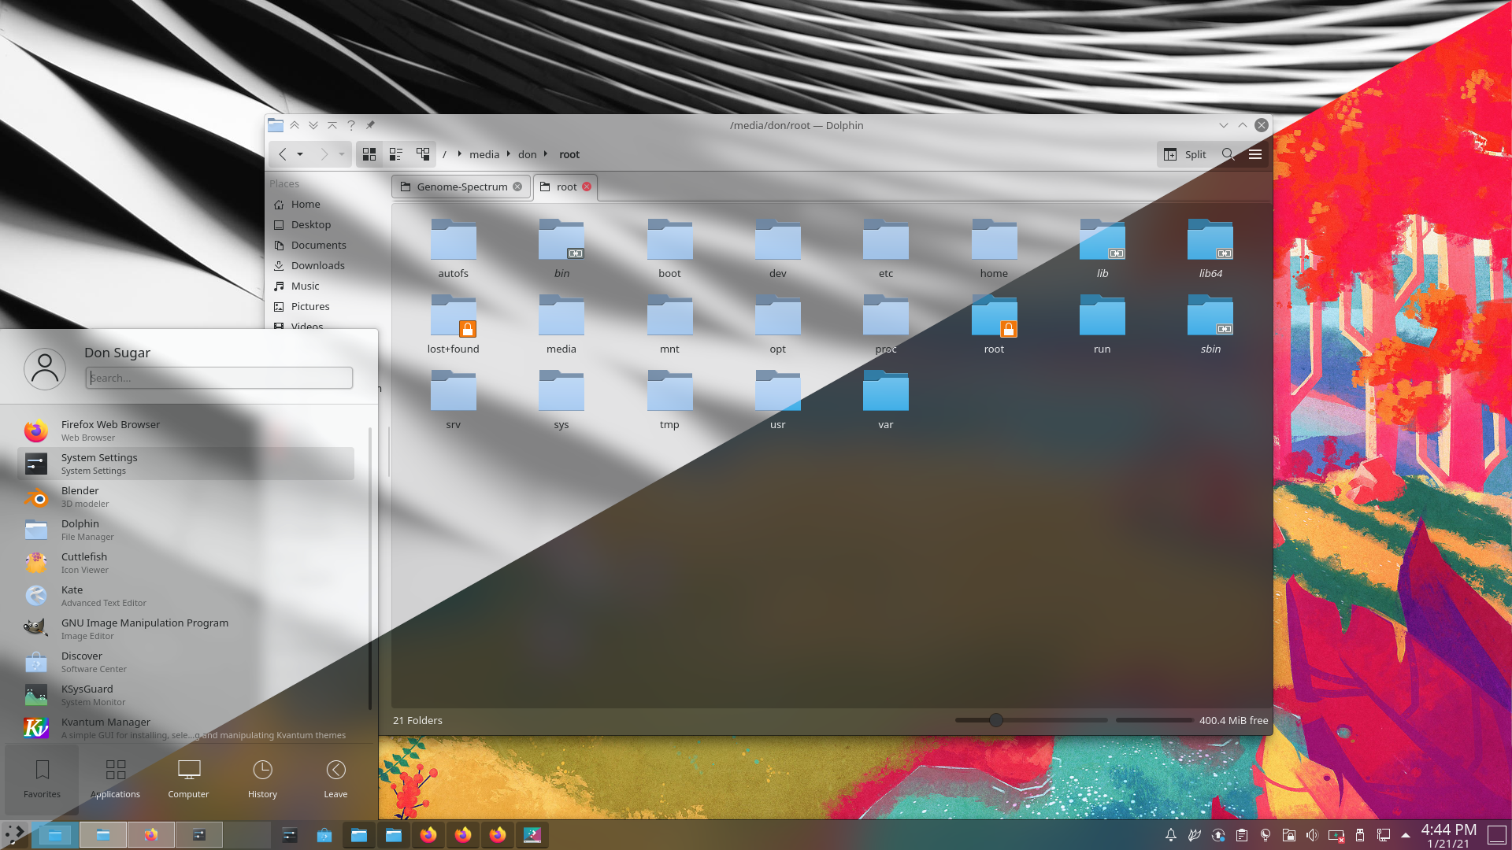Pin the Dolphin window on all desktops
Viewport: 1512px width, 850px height.
pyautogui.click(x=370, y=125)
